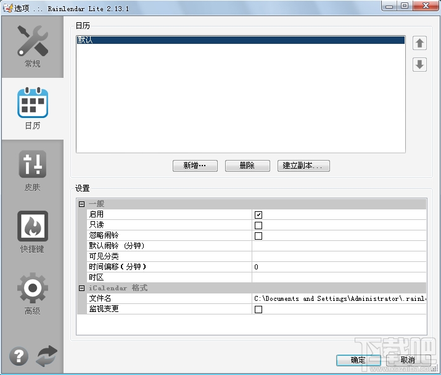Click the 默认闹铃 (分钟) value field
This screenshot has height=375, width=441.
339,246
